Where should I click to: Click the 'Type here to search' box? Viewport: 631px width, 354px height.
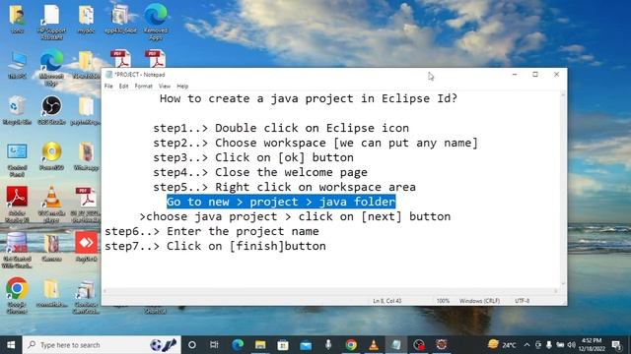tap(102, 345)
